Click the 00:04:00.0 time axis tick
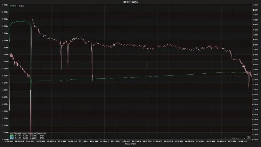This screenshot has width=261, height=147. 30,141
